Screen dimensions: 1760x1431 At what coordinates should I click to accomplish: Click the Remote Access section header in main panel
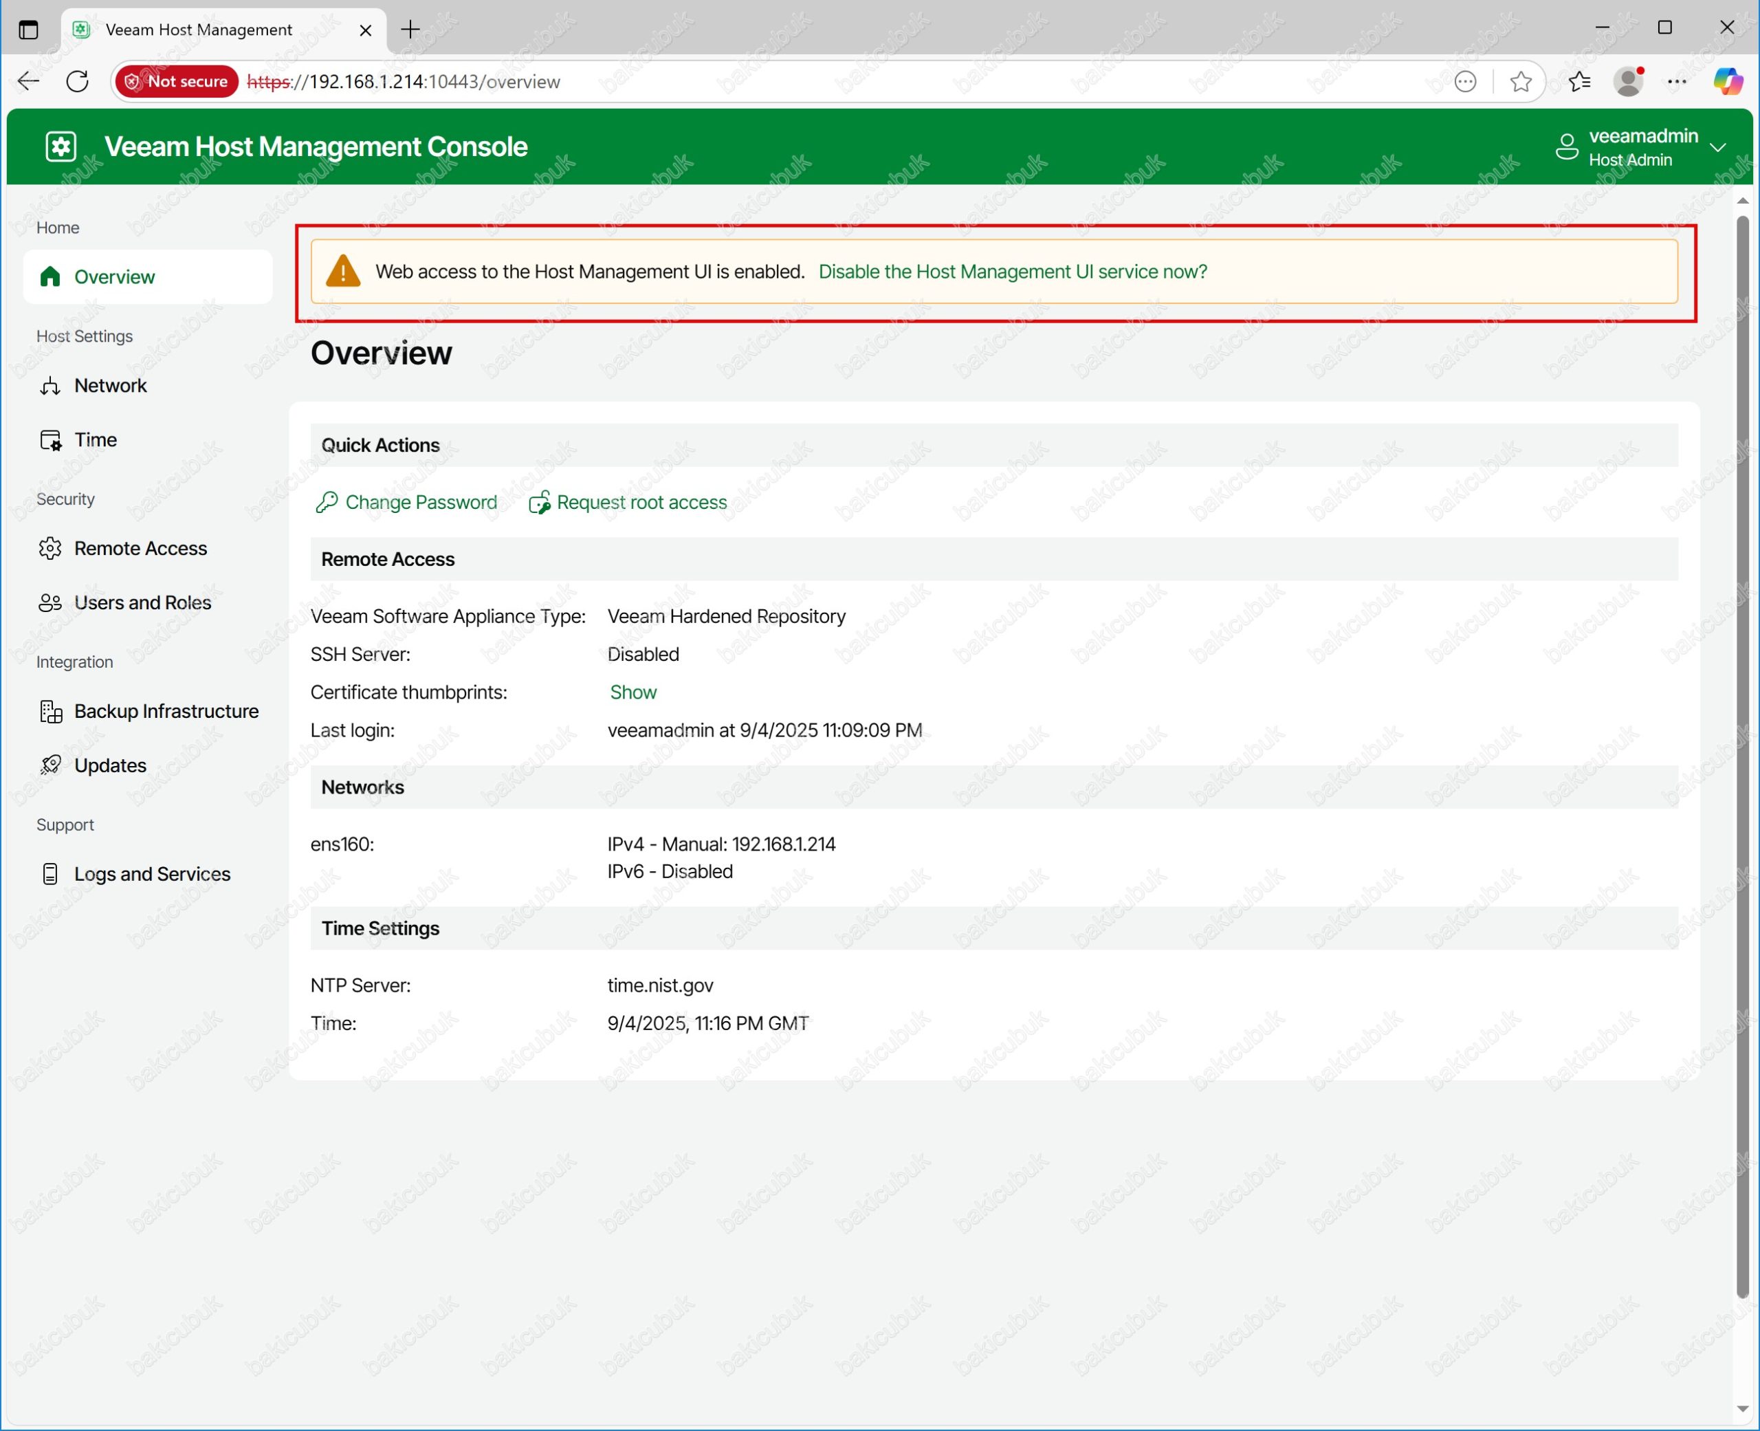993,559
